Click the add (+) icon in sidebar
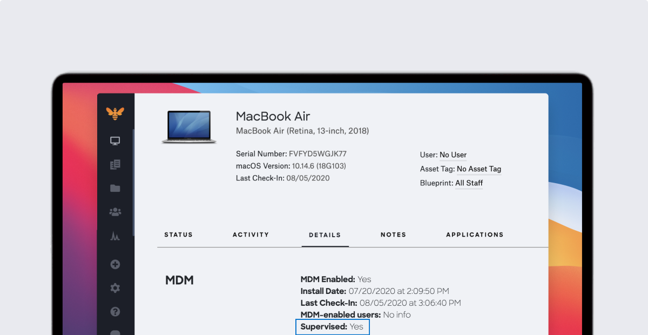 pos(115,264)
